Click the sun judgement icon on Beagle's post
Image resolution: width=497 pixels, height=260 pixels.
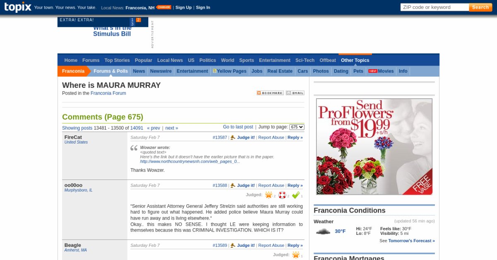tap(296, 255)
